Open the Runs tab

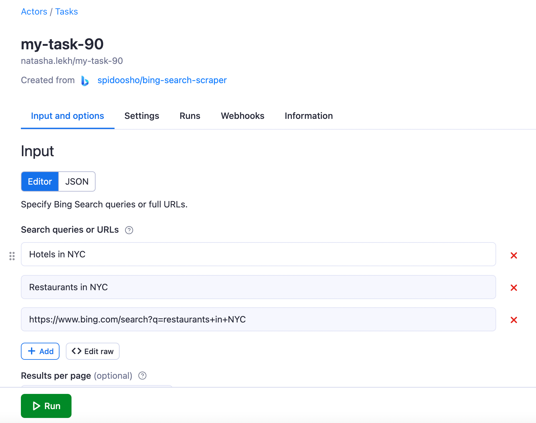click(x=190, y=116)
